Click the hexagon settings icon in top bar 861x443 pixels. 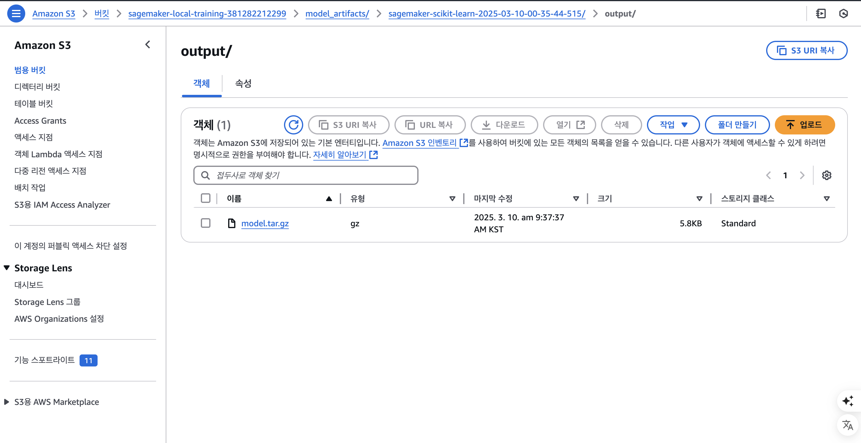coord(844,14)
